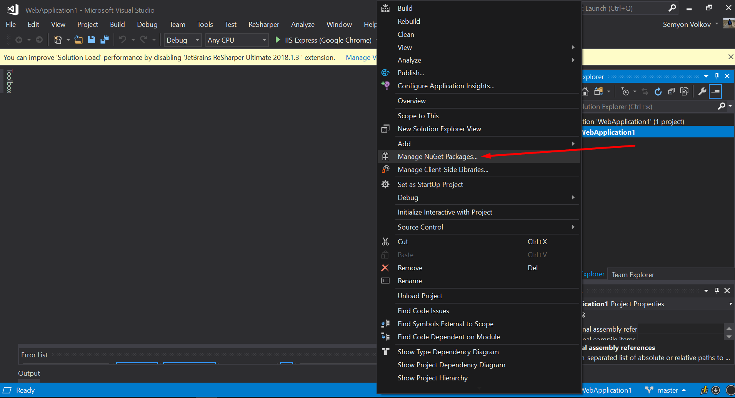Image resolution: width=735 pixels, height=398 pixels.
Task: Click the properties scrollbar down arrow
Action: (x=729, y=337)
